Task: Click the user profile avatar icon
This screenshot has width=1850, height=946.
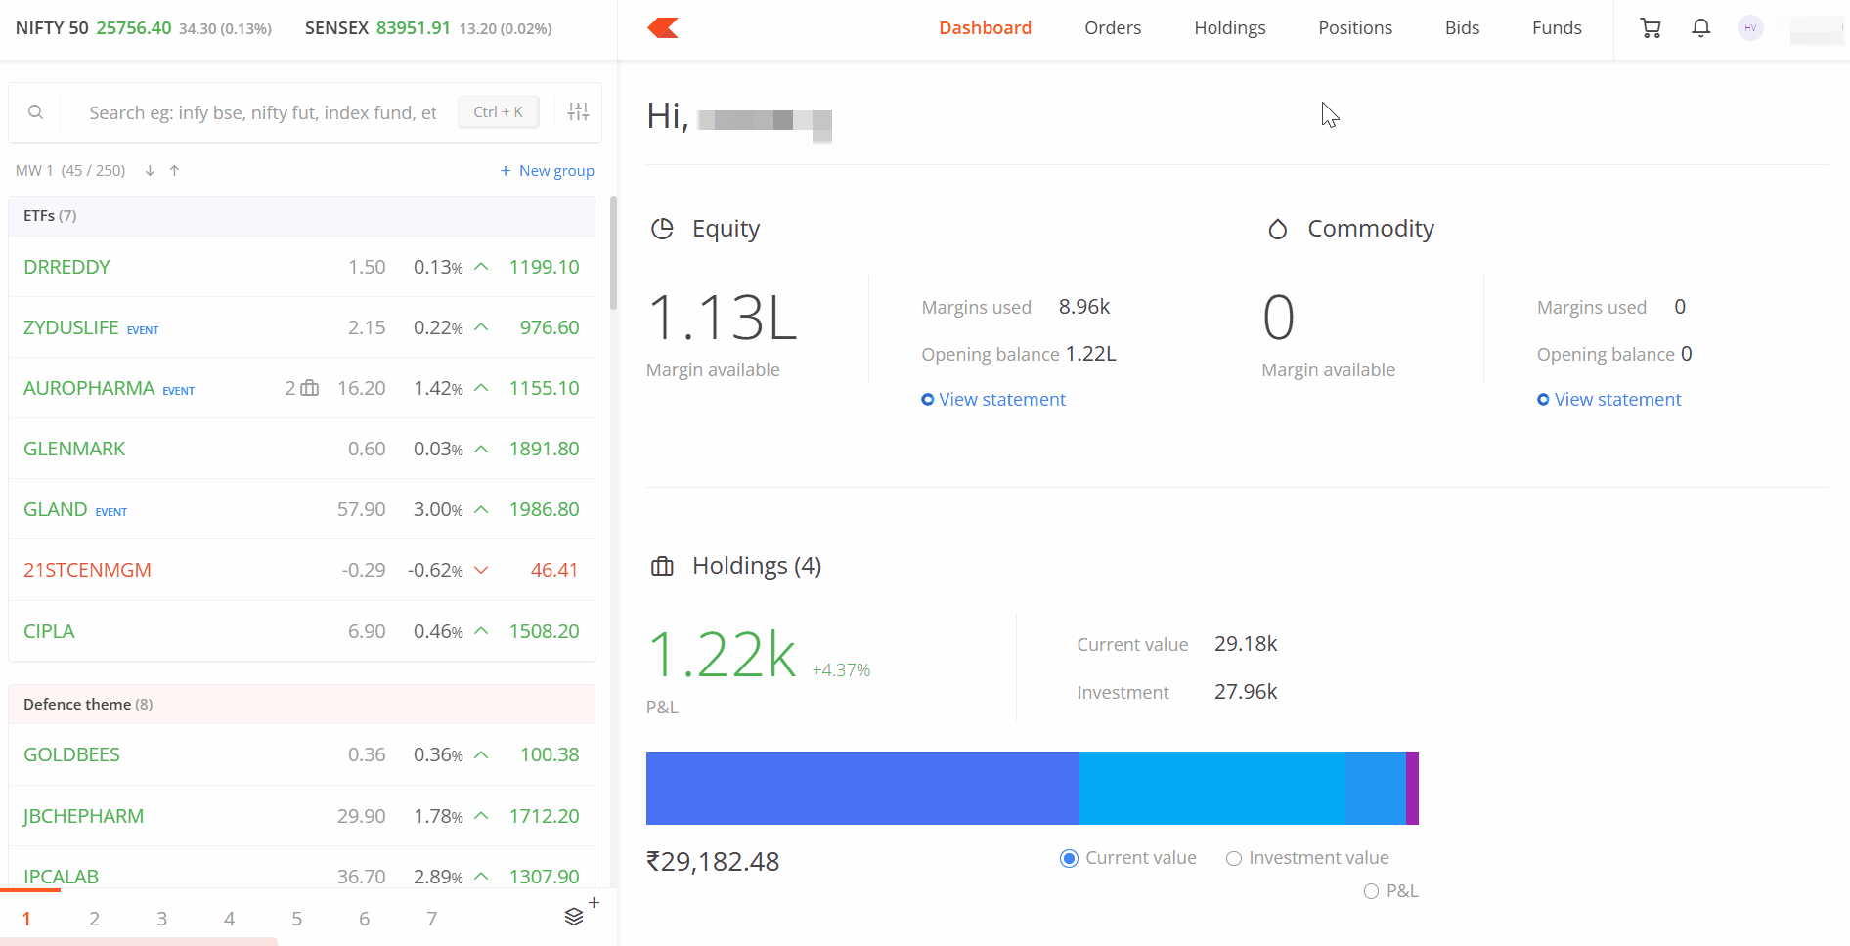Action: pos(1750,28)
